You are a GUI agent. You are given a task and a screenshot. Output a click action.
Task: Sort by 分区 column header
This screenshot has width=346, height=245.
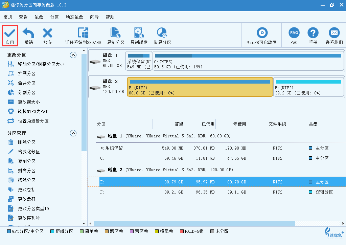coord(124,124)
